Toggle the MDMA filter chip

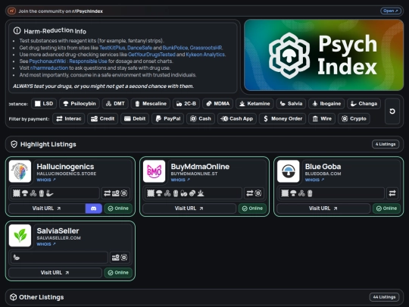coord(218,104)
